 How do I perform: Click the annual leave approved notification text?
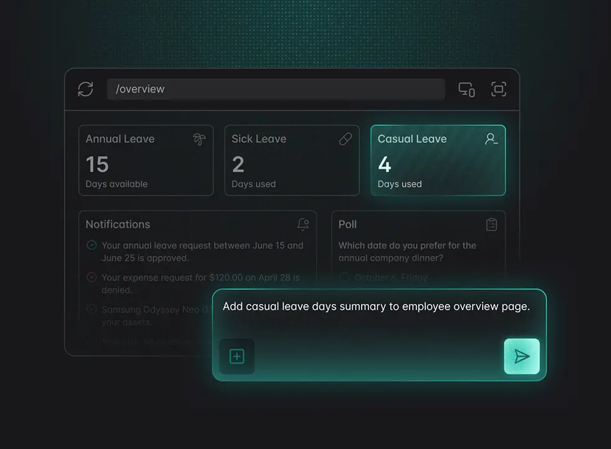(202, 251)
